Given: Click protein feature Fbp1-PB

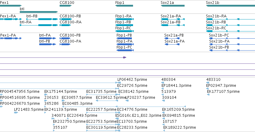Looking at the screenshot, I should [x=124, y=38].
